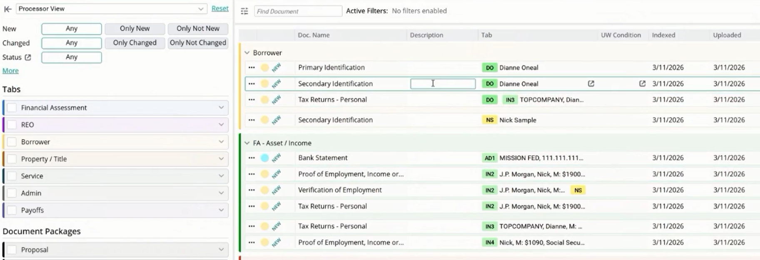Viewport: 760px width, 260px height.
Task: Collapse the FA - Asset / Income group
Action: tap(247, 143)
